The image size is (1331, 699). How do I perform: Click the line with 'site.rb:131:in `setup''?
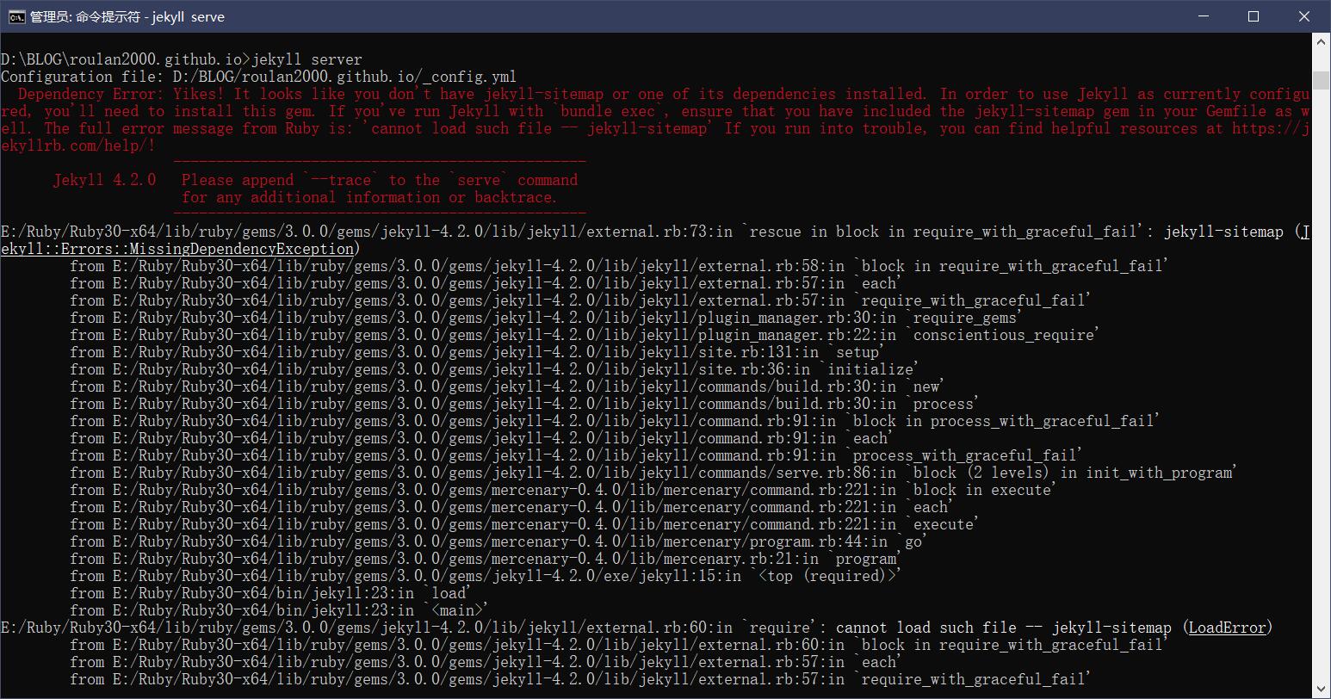click(477, 352)
